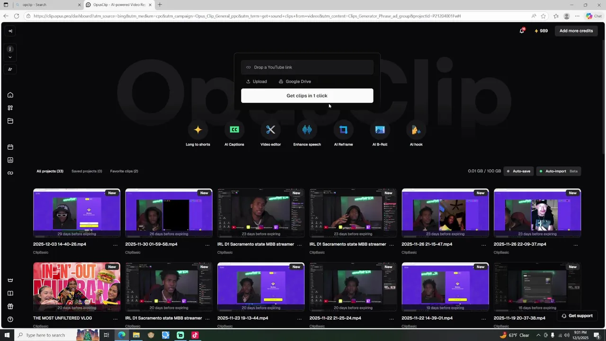The height and width of the screenshot is (341, 606).
Task: Open the Copilot Chat button in Edge
Action: pyautogui.click(x=594, y=16)
